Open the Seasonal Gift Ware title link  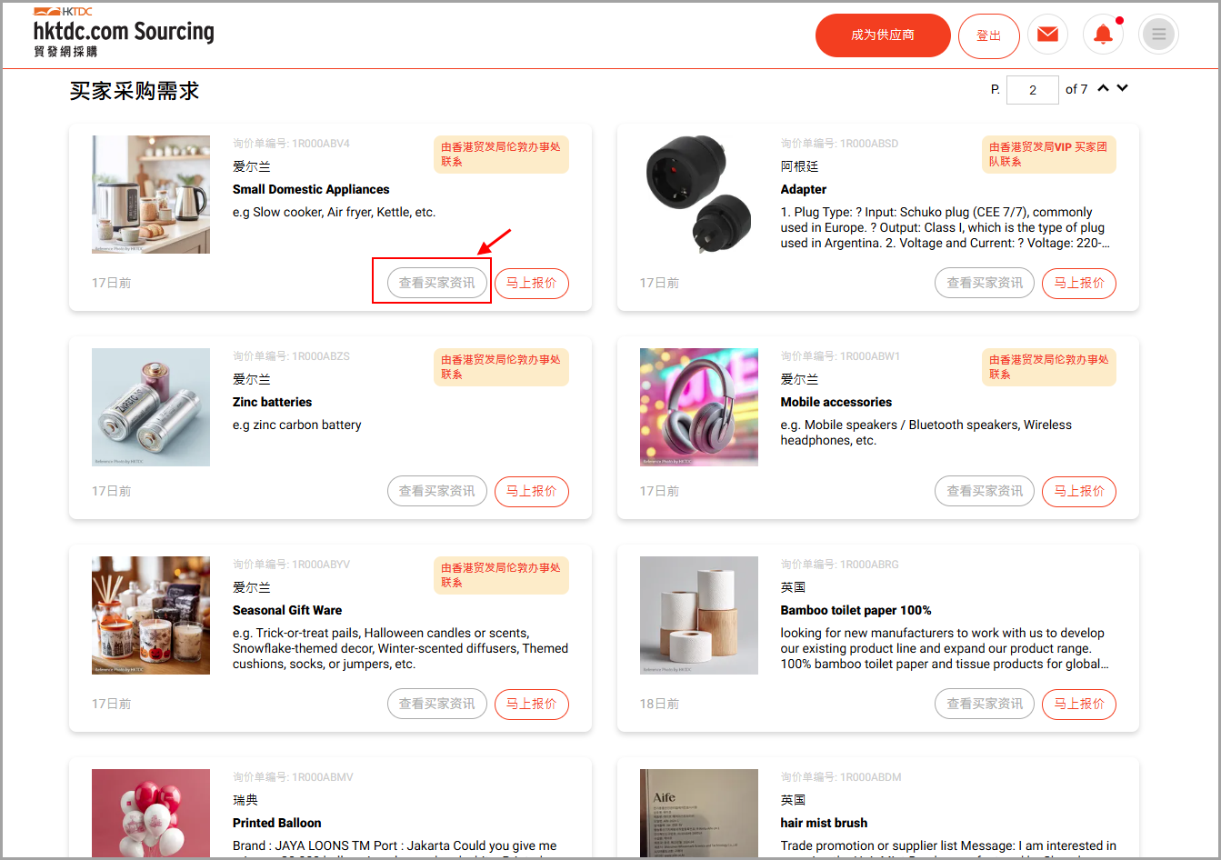click(287, 610)
